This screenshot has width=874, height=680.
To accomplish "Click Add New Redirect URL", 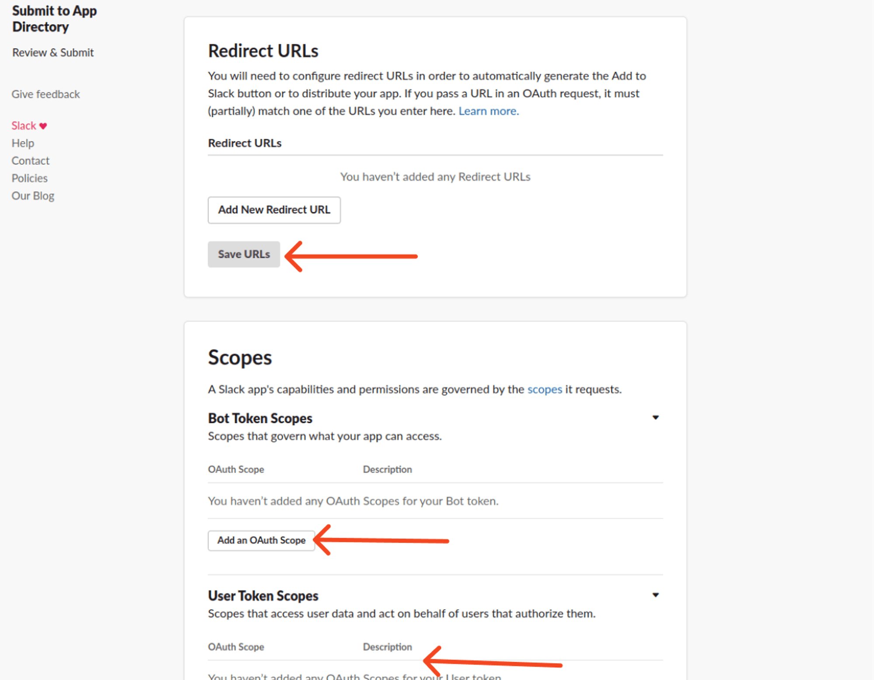I will (x=274, y=210).
